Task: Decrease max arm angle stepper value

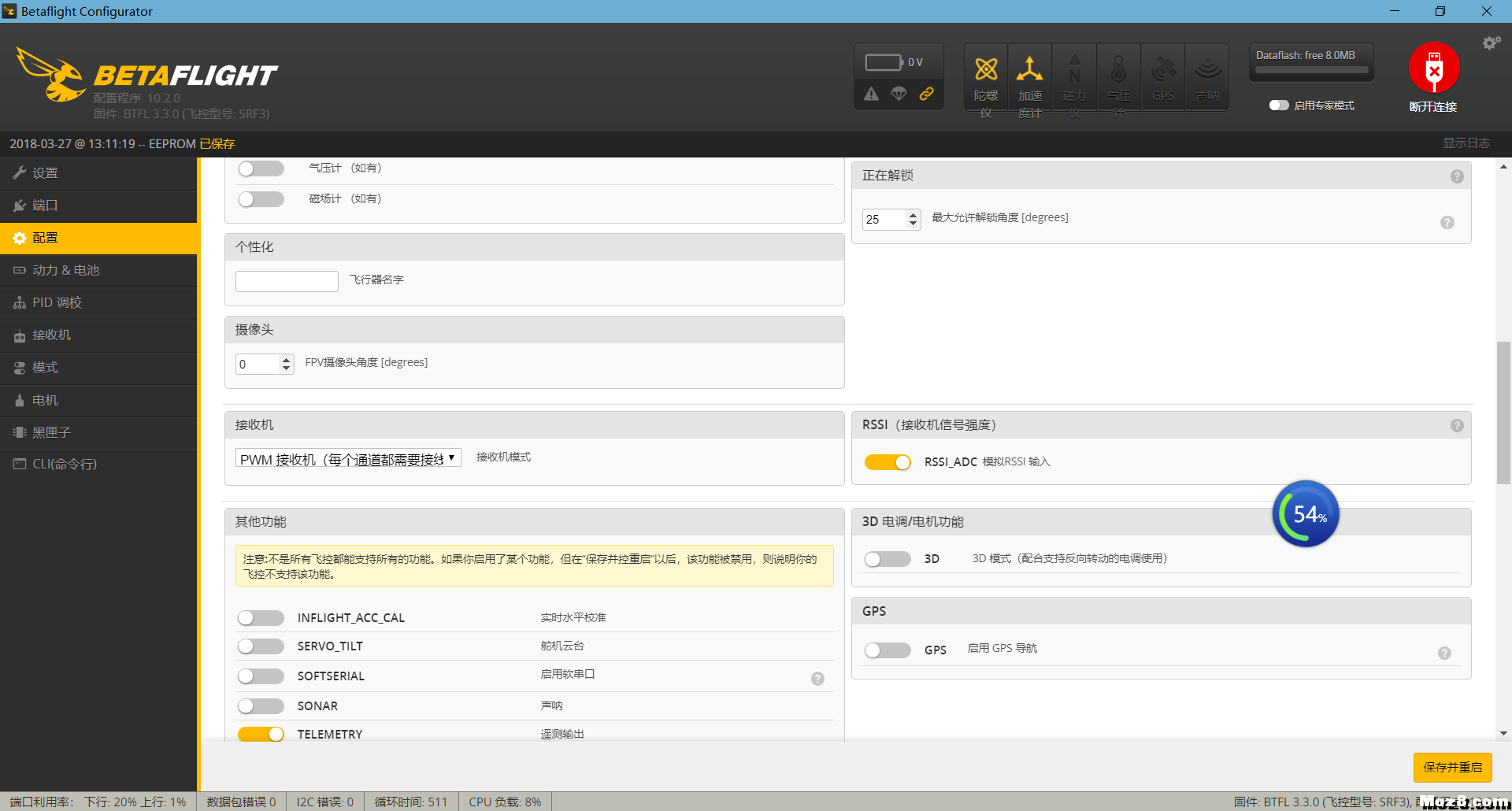Action: (913, 224)
